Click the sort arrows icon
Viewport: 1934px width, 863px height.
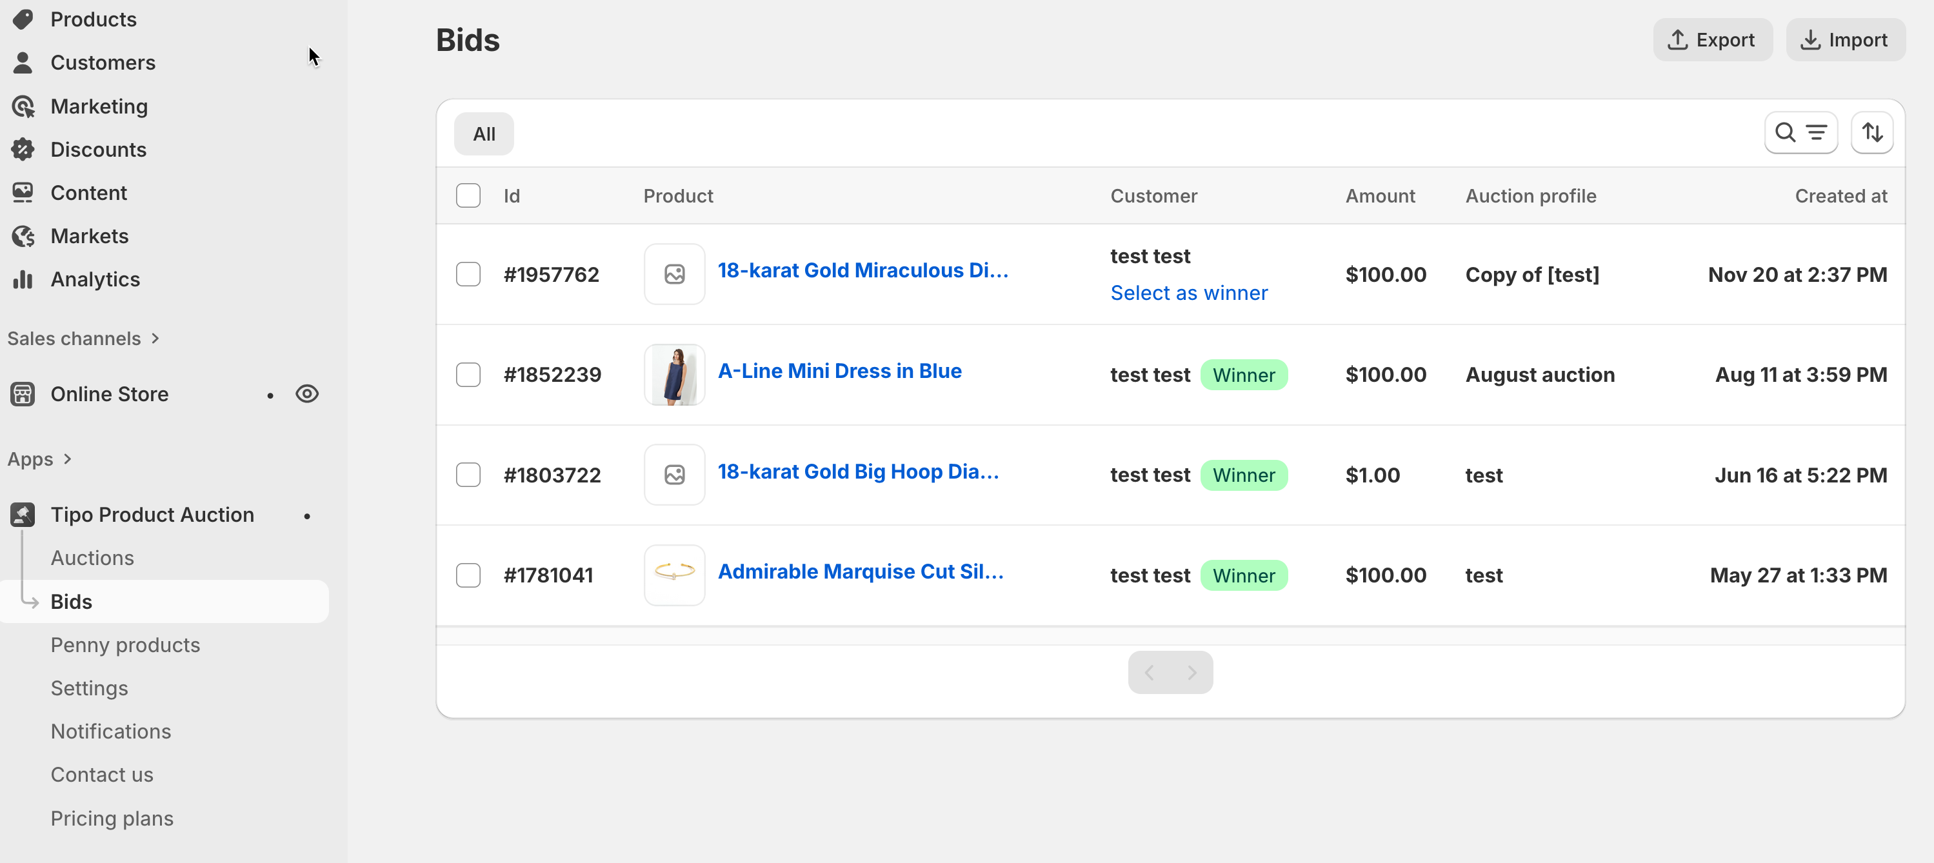[1871, 133]
